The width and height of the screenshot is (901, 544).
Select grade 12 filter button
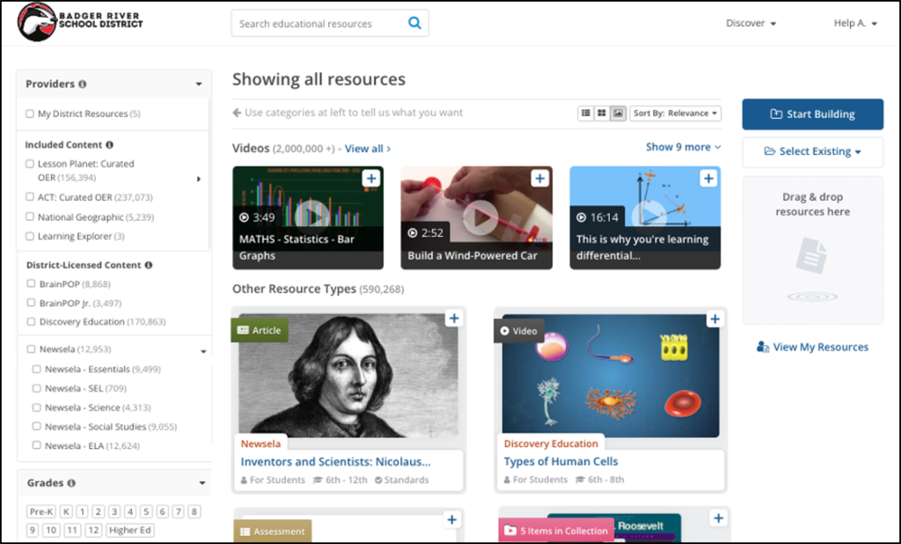click(93, 530)
